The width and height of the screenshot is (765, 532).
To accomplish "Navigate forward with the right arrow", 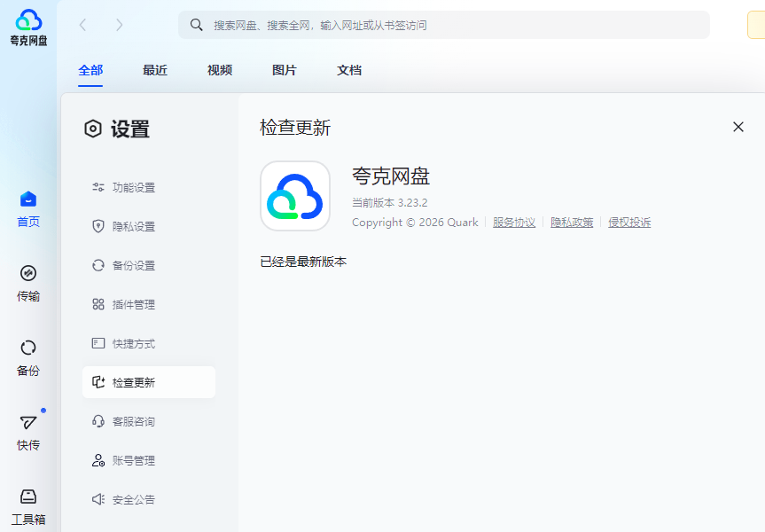I will [x=120, y=25].
